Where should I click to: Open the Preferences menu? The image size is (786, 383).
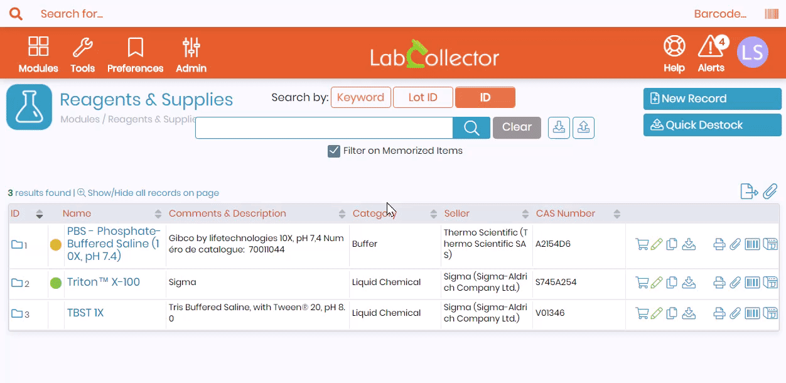click(135, 54)
